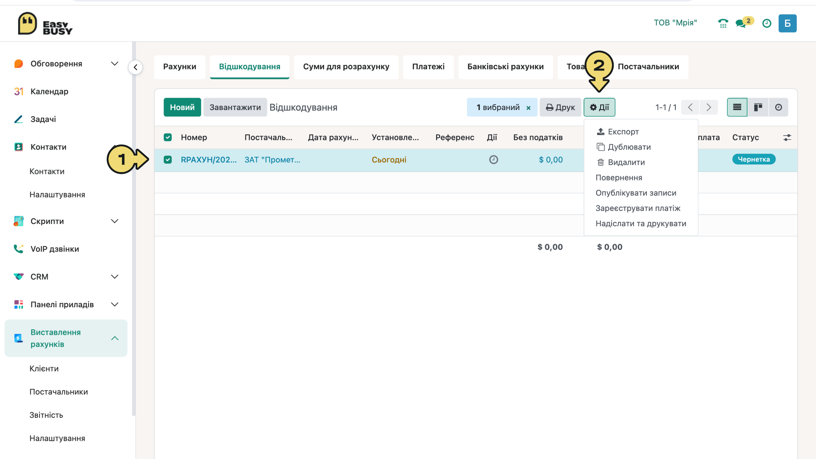Image resolution: width=816 pixels, height=459 pixels.
Task: Switch to Рахунки tab
Action: [180, 67]
